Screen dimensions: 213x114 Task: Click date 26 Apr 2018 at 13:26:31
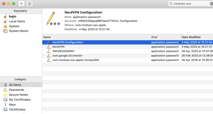tap(197, 60)
